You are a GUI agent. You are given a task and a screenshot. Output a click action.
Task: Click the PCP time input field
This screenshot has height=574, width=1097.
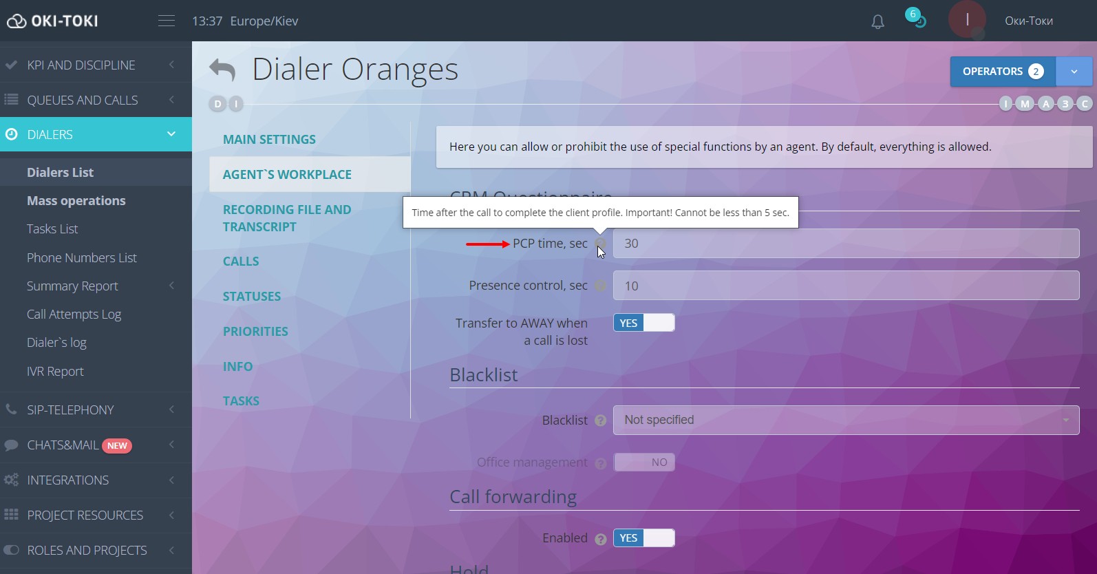click(x=845, y=244)
